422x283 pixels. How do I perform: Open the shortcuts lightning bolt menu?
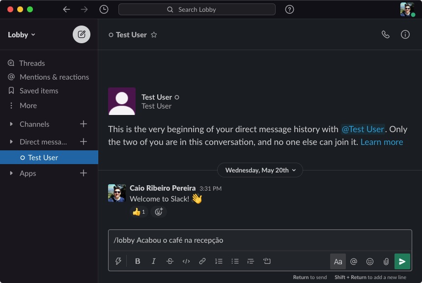pos(118,261)
